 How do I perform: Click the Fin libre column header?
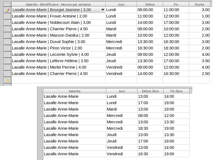pyautogui.click(x=177, y=91)
